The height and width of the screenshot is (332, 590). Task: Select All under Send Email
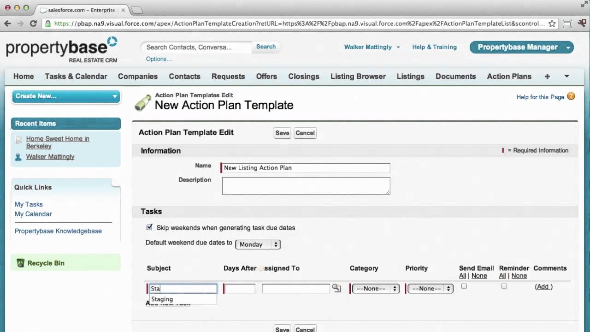462,276
